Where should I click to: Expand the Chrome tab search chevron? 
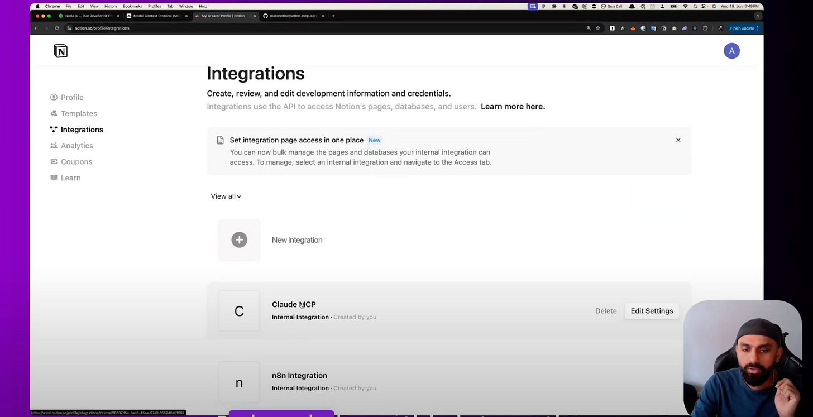[x=758, y=16]
